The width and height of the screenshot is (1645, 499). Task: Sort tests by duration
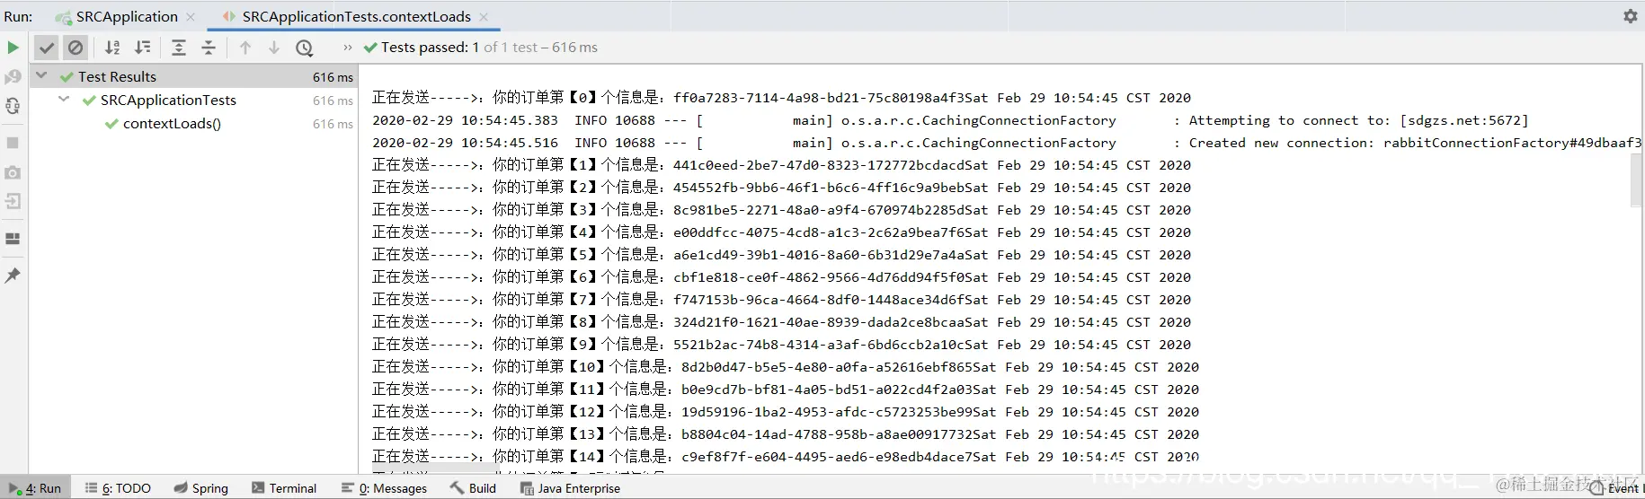point(143,48)
